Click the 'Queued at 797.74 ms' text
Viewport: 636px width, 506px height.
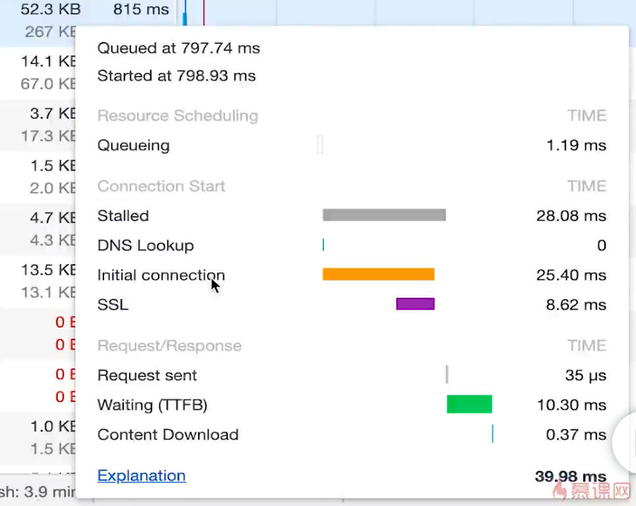(x=178, y=48)
